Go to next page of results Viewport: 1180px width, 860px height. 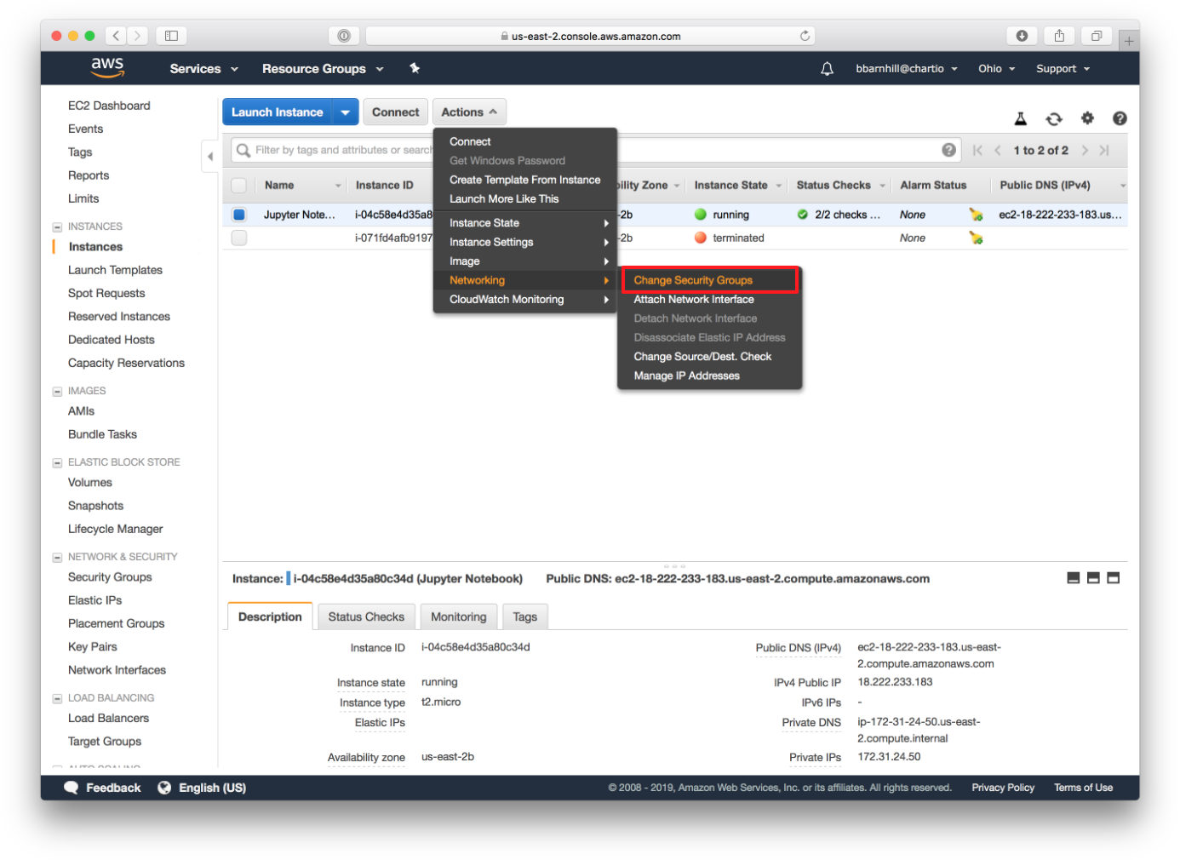[1085, 151]
